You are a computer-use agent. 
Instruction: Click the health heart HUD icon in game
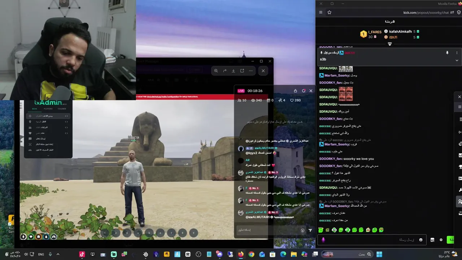31,237
